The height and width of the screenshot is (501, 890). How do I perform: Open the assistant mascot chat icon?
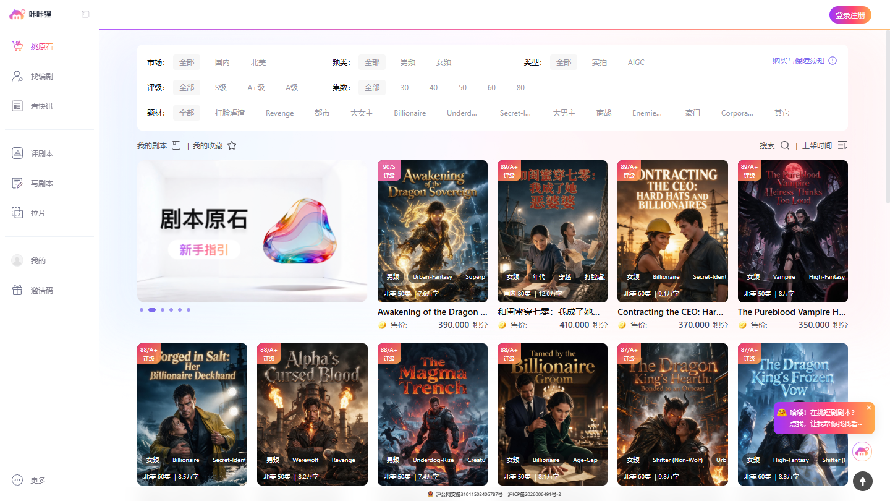(862, 452)
